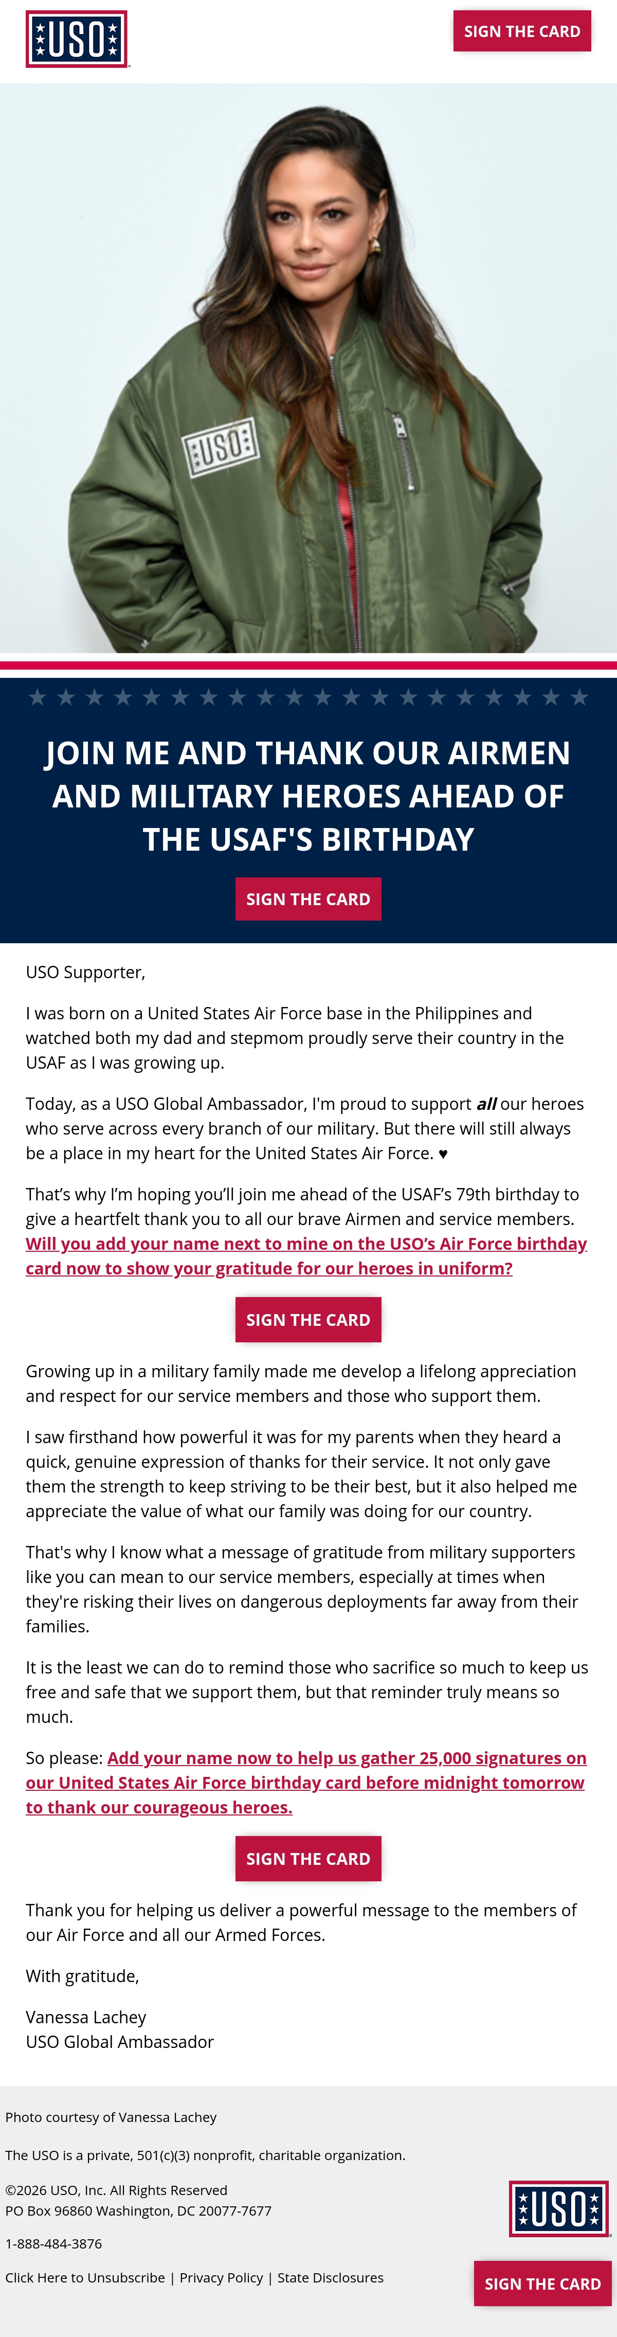
Task: Click Sign the Card below birthday card link
Action: coord(308,1320)
